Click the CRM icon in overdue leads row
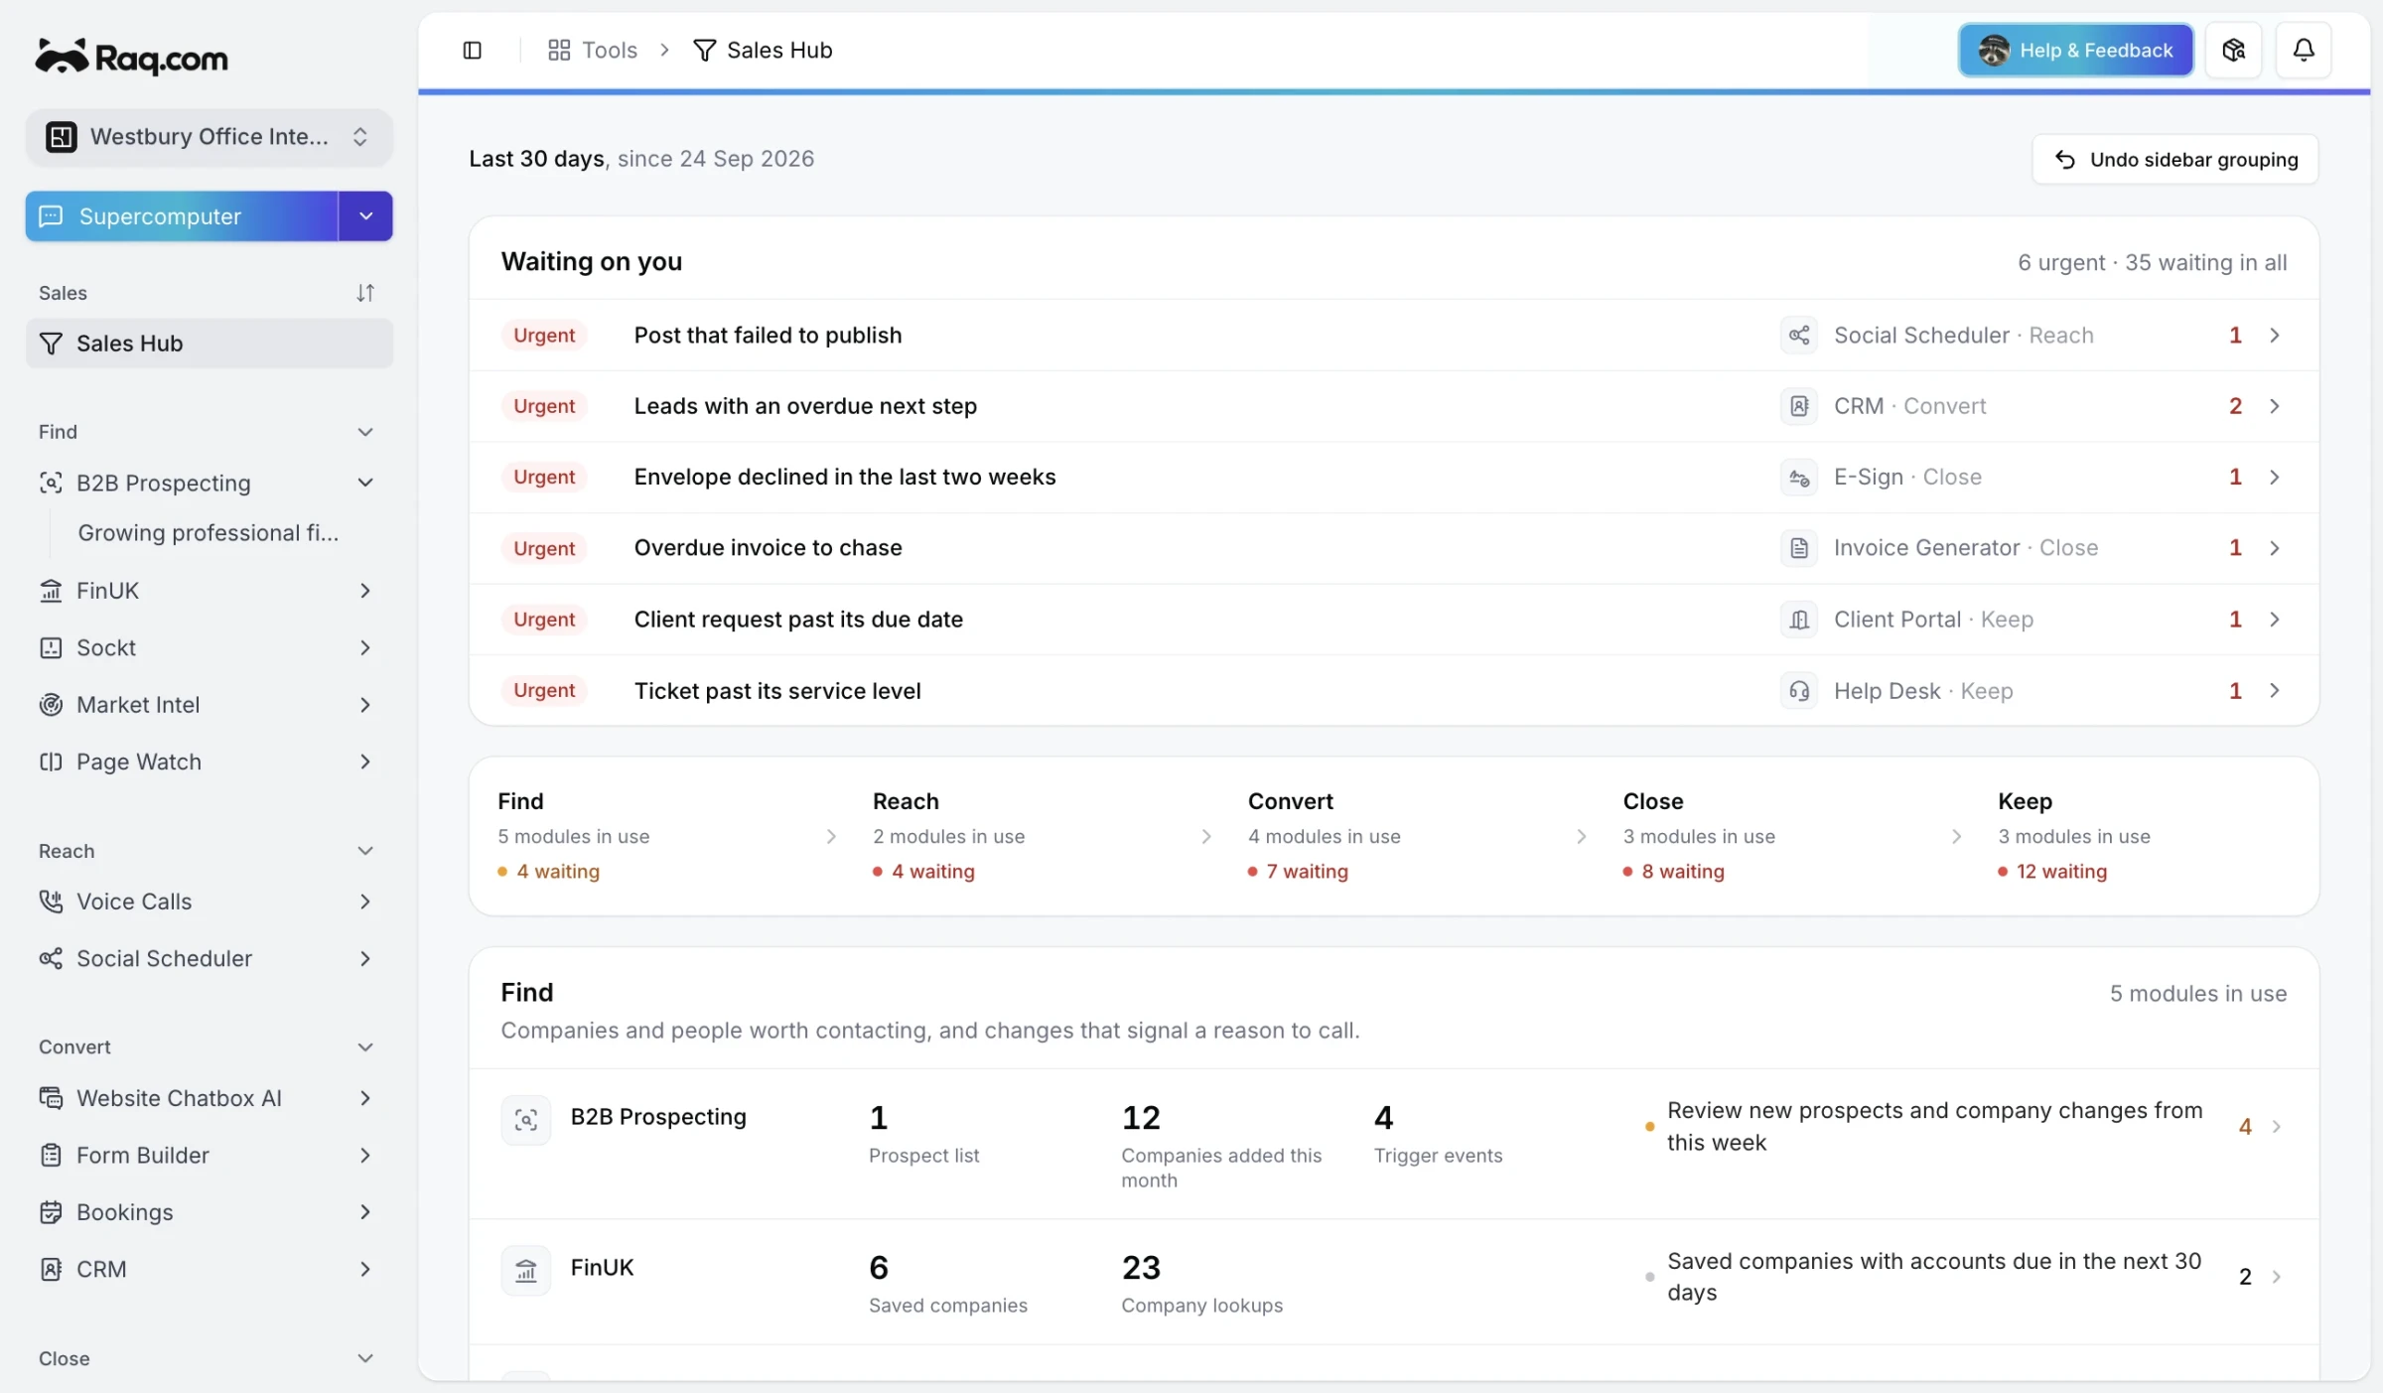Viewport: 2383px width, 1393px height. (x=1799, y=406)
